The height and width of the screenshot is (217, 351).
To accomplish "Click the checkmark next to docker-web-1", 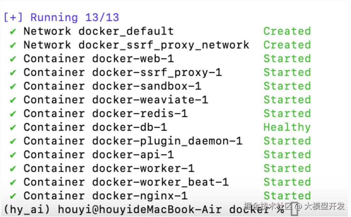I will (x=13, y=59).
